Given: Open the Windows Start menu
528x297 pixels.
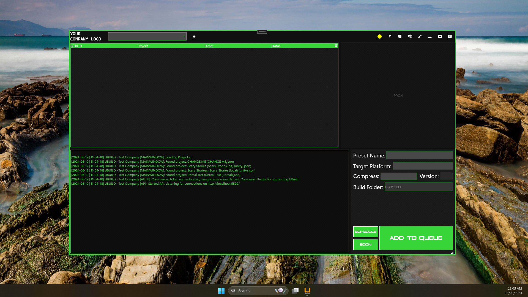Looking at the screenshot, I should tap(221, 291).
